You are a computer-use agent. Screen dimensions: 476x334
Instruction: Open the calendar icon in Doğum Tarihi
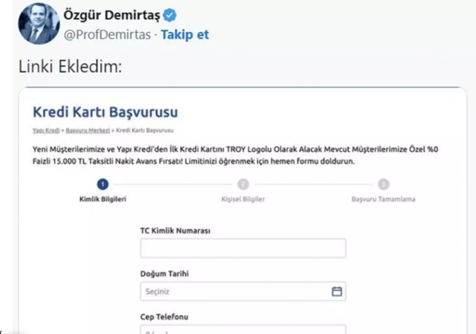(x=337, y=291)
